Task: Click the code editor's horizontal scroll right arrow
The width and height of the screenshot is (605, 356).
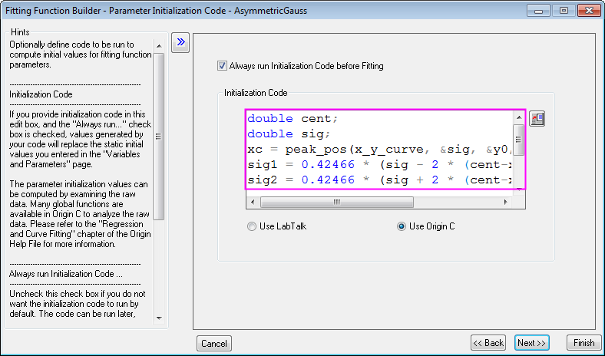Action: pos(505,202)
